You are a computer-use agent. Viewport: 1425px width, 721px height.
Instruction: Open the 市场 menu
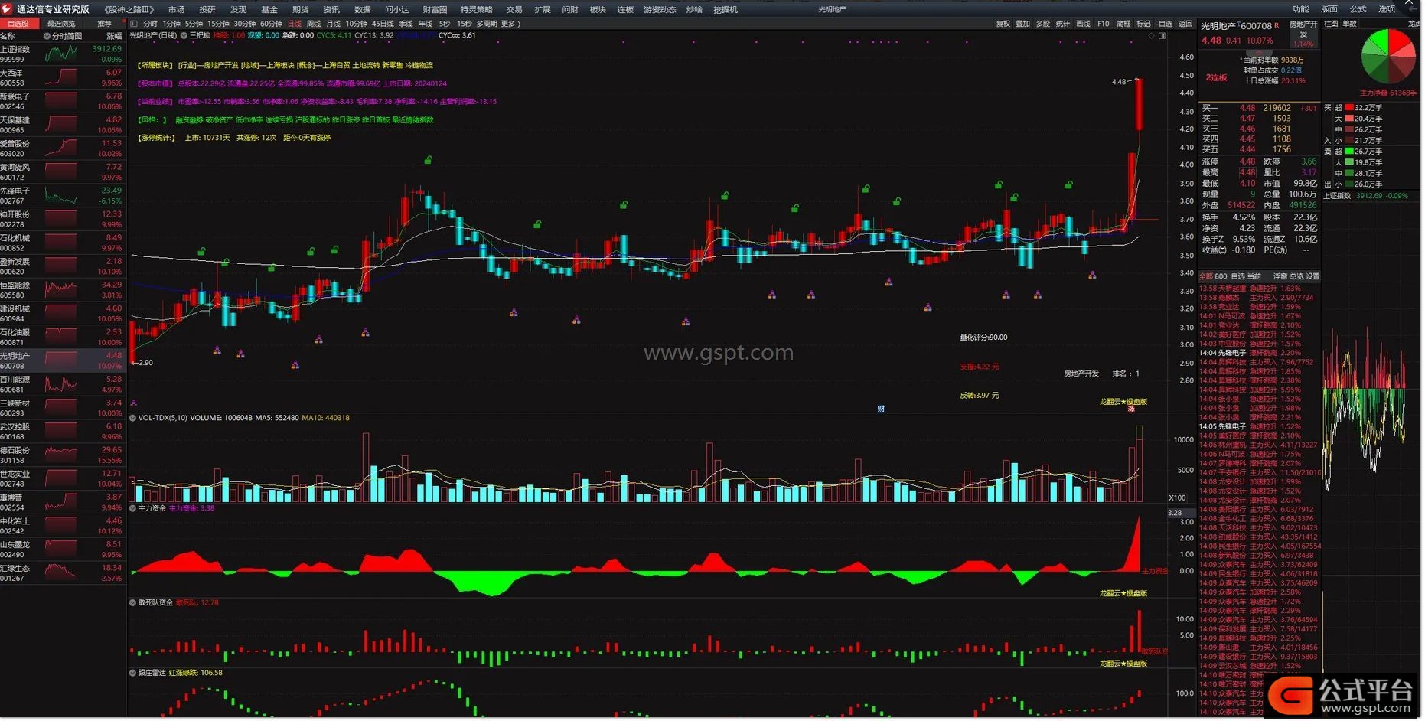click(176, 9)
